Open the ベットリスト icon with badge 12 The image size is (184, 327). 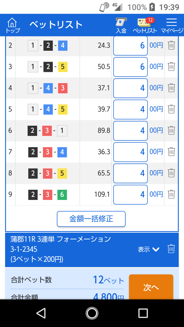(x=145, y=25)
